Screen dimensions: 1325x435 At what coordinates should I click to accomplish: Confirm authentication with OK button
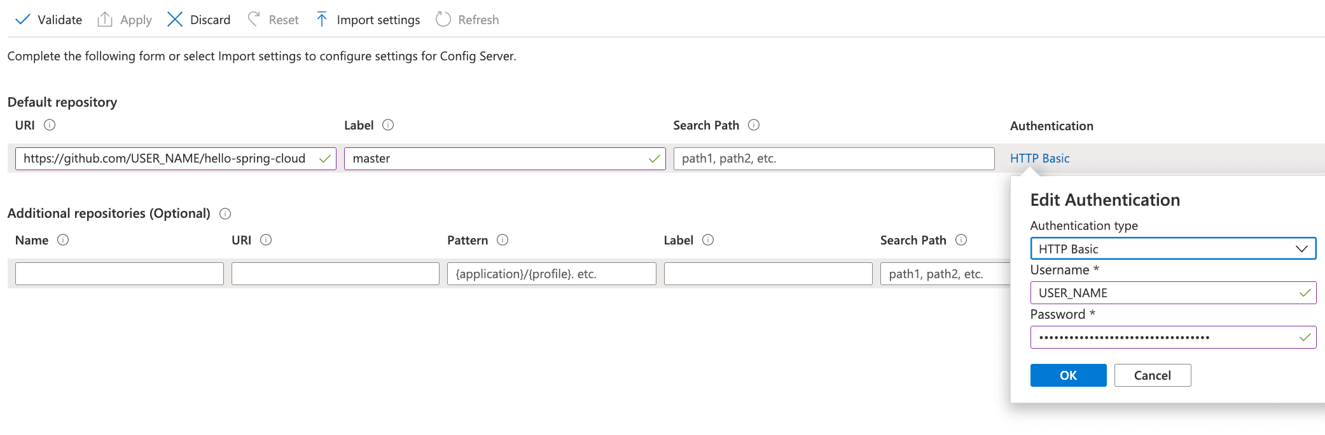pos(1069,375)
